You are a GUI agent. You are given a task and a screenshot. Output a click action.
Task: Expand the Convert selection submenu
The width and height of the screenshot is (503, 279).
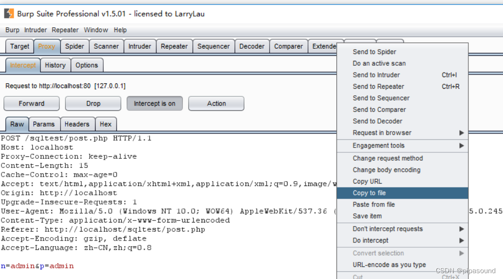point(402,253)
